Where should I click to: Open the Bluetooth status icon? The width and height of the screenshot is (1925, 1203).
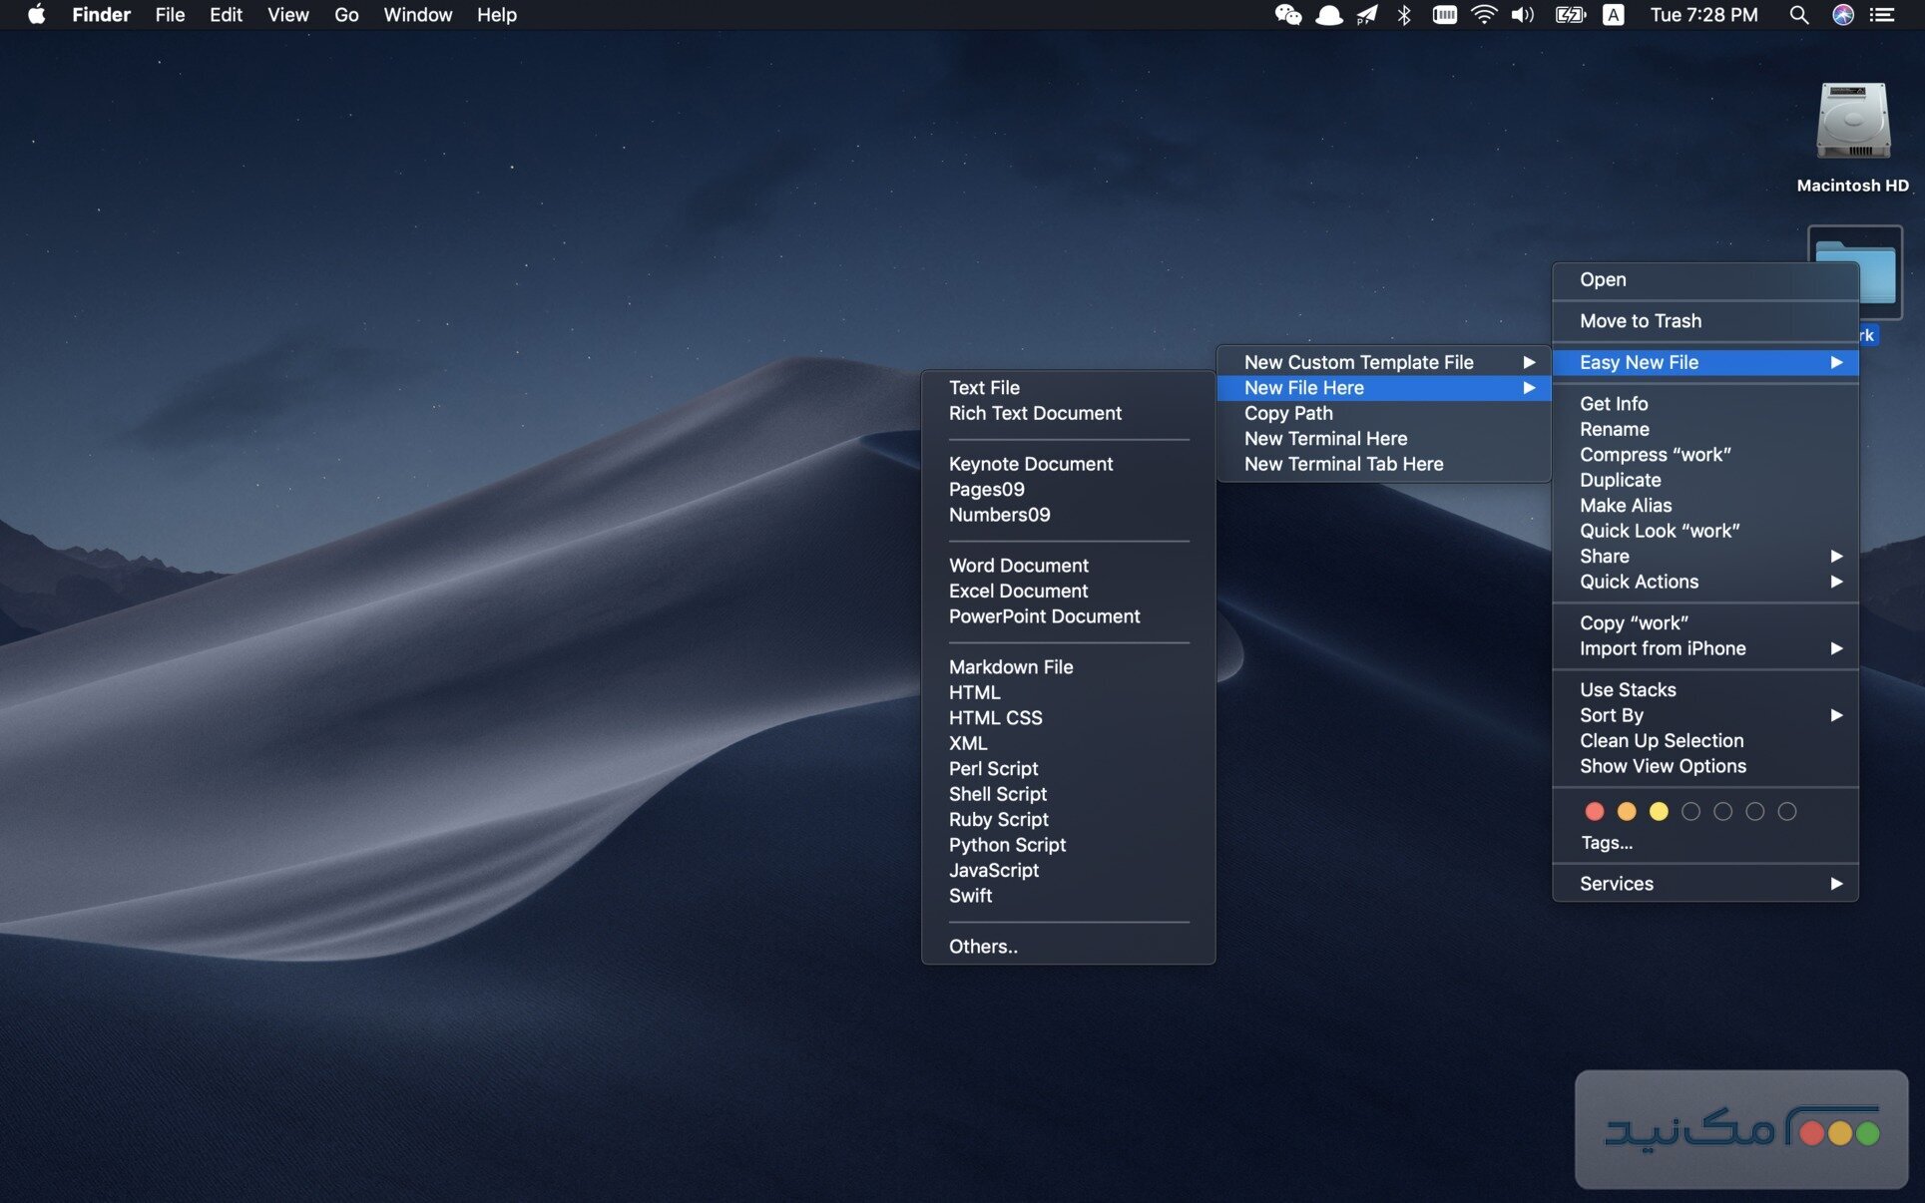point(1404,15)
